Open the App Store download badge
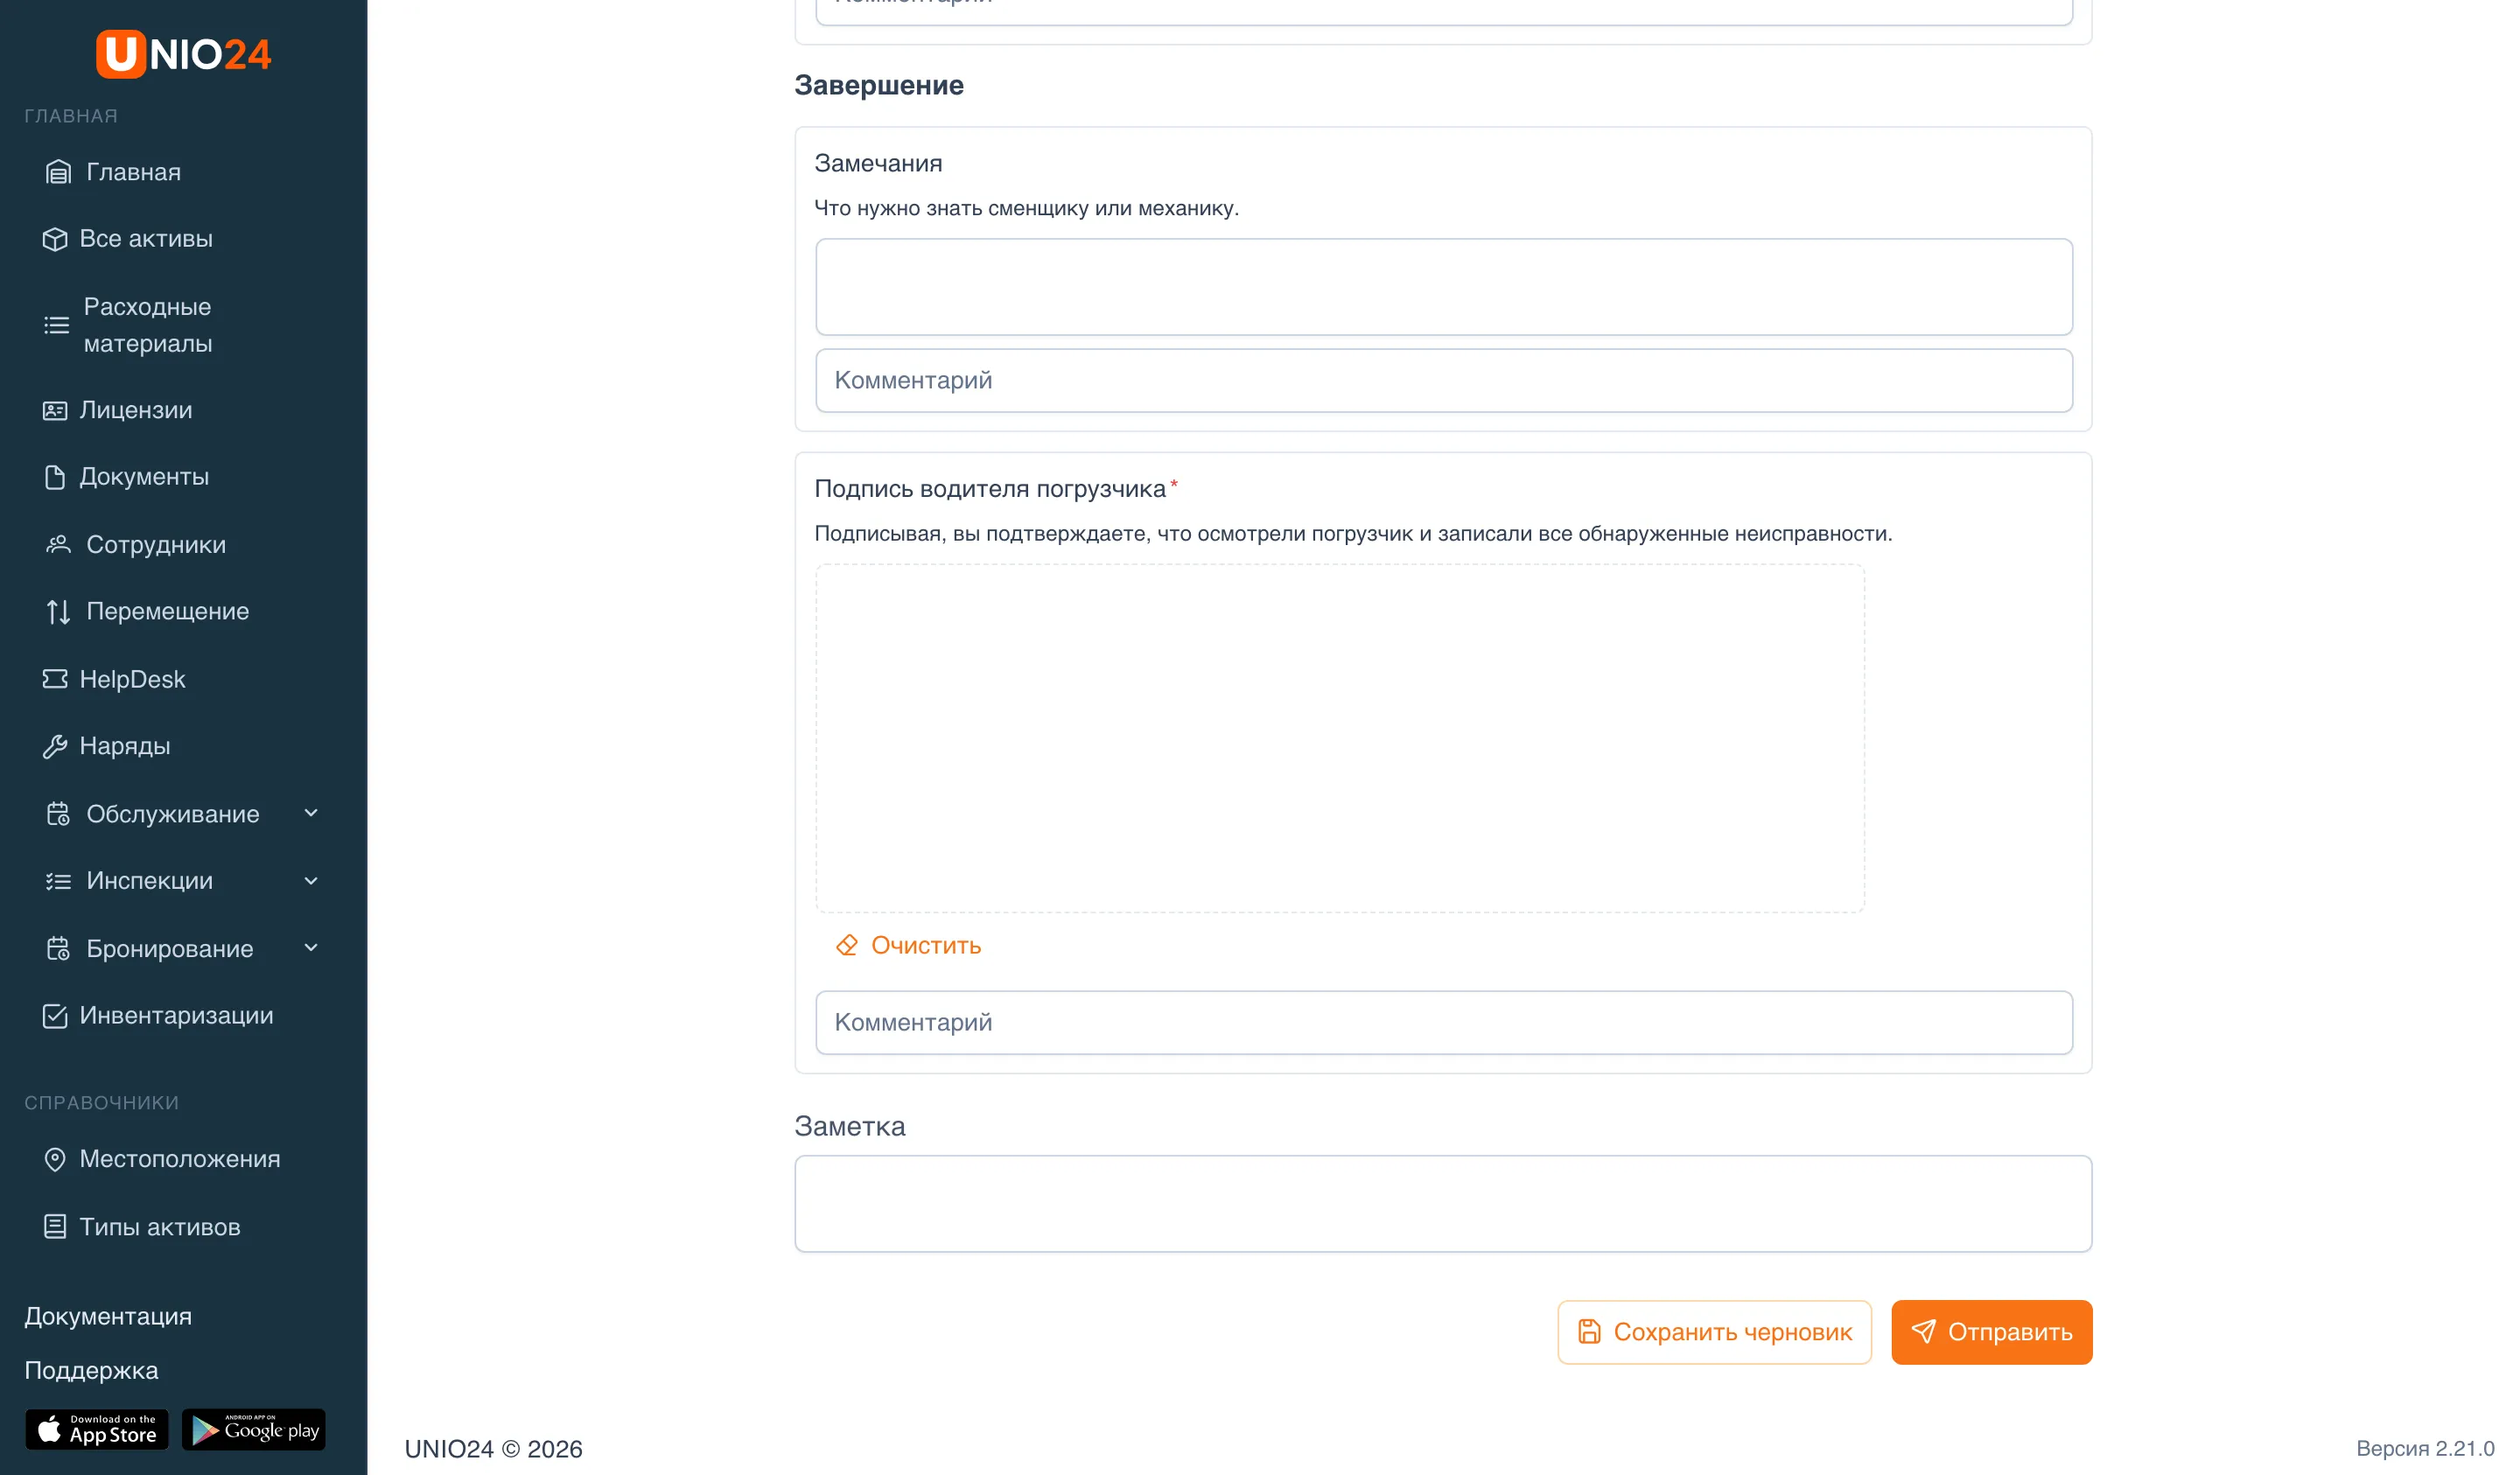 (97, 1430)
